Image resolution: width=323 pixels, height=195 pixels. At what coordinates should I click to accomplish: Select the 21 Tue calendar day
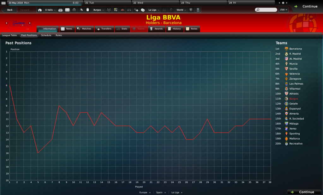107,3
